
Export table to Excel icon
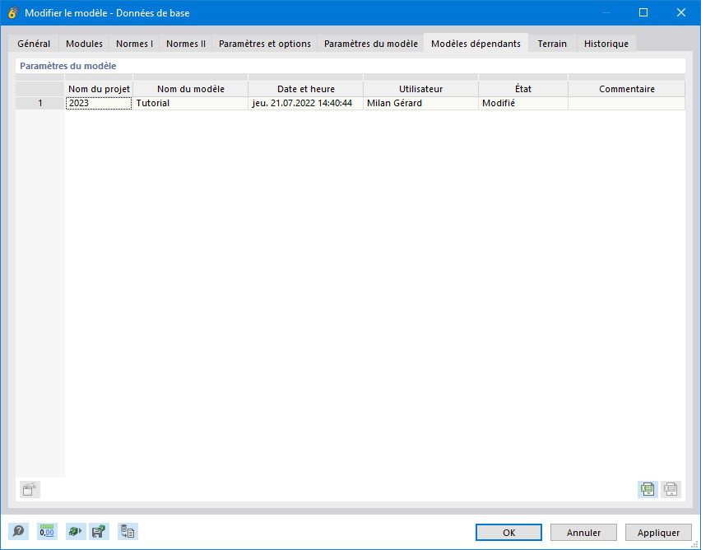click(x=648, y=489)
